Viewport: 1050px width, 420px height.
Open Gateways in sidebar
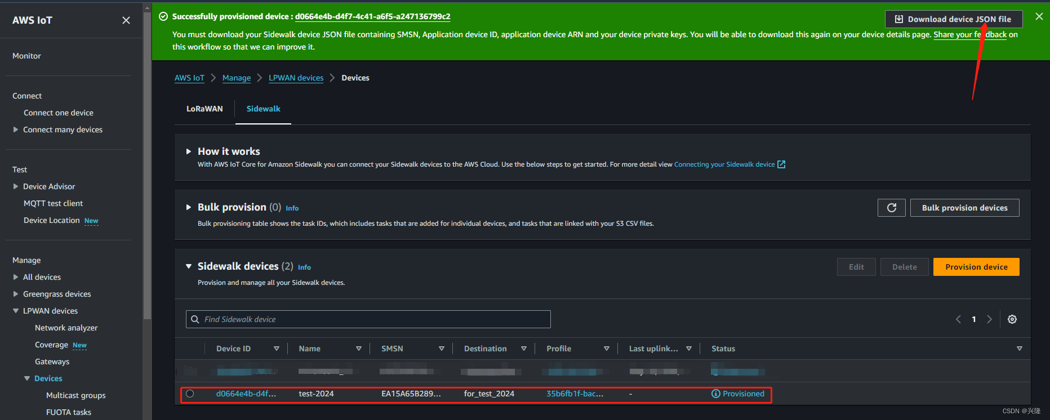coord(52,361)
